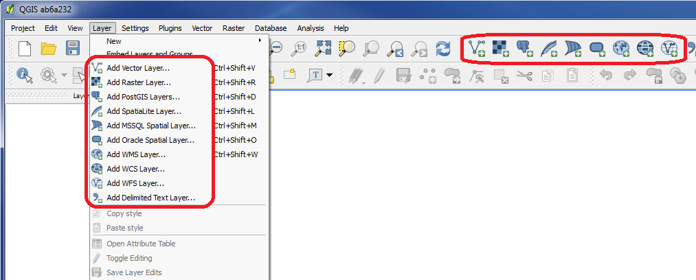
Task: Open the Raster menu
Action: click(x=234, y=28)
